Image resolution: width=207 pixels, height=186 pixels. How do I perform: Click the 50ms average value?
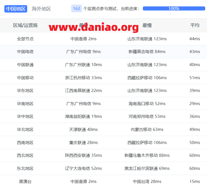click(x=195, y=142)
